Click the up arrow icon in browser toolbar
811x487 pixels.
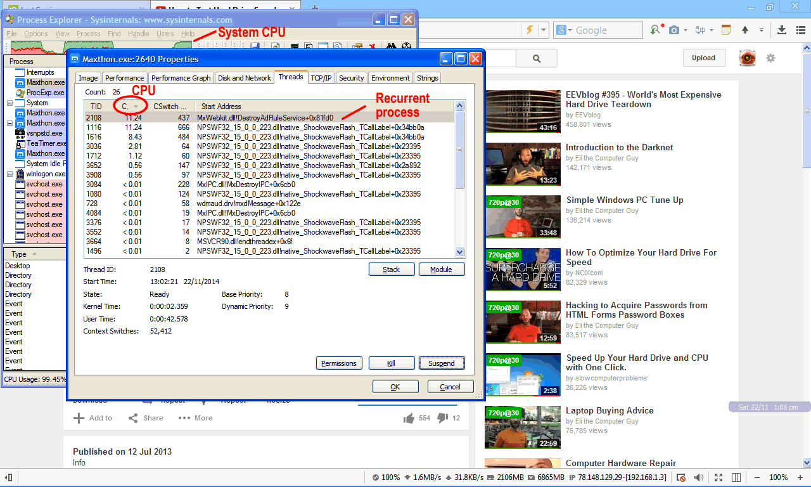[x=745, y=30]
